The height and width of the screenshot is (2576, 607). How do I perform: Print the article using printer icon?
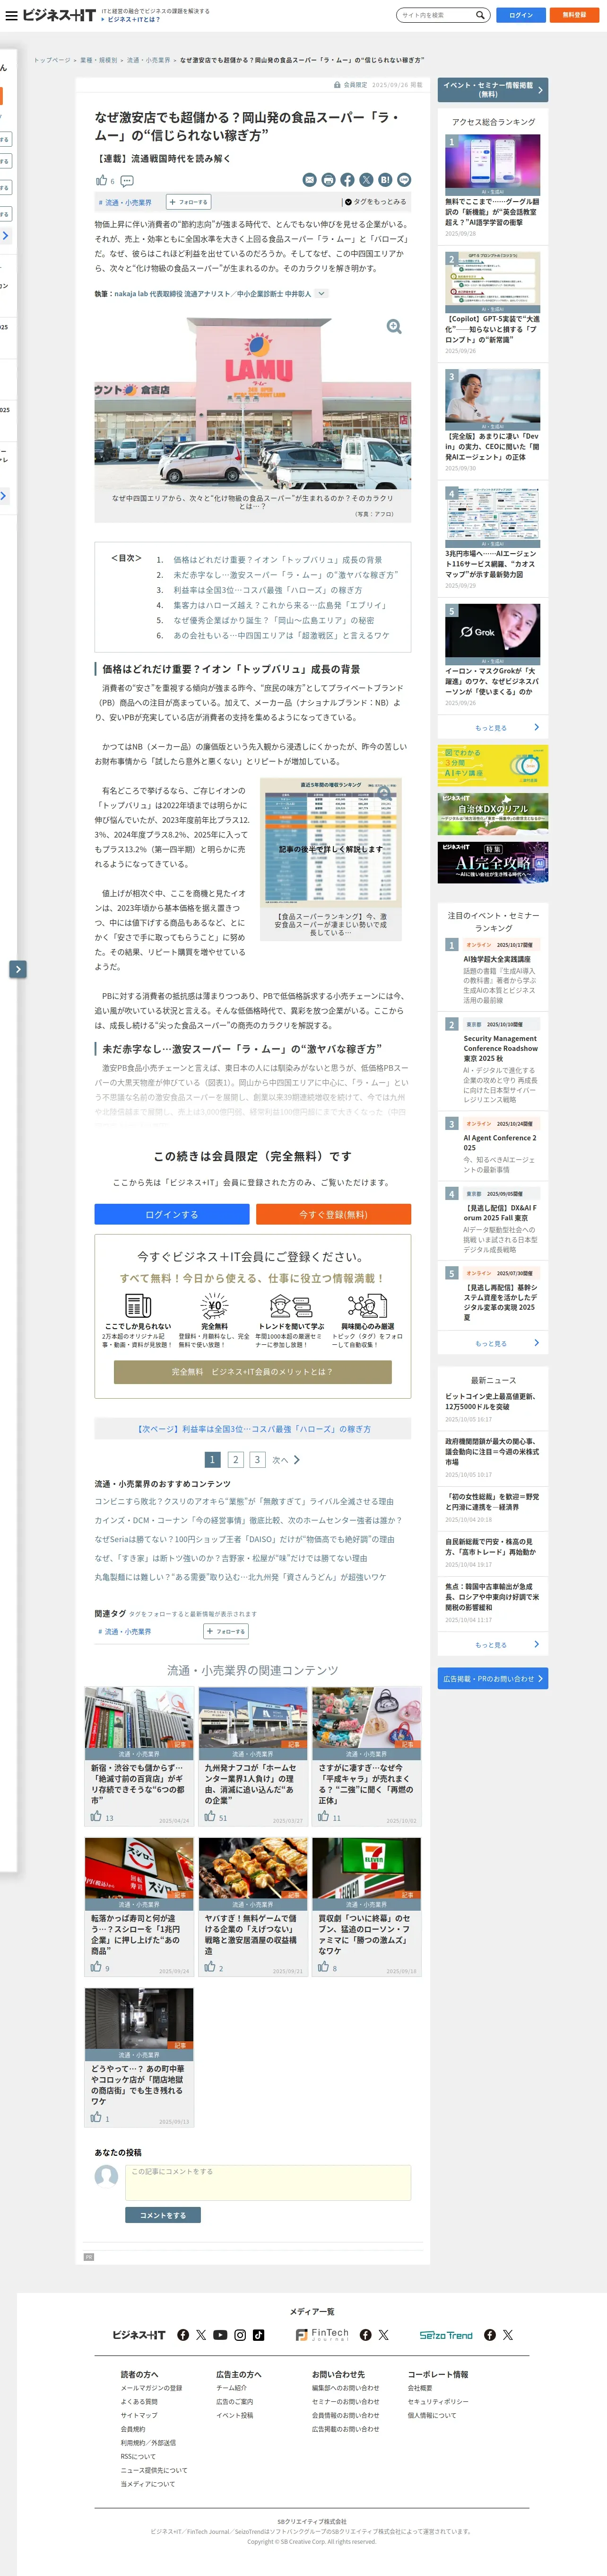point(329,180)
